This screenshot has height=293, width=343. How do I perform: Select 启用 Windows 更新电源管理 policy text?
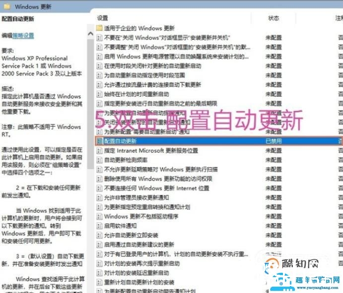pyautogui.click(x=176, y=57)
